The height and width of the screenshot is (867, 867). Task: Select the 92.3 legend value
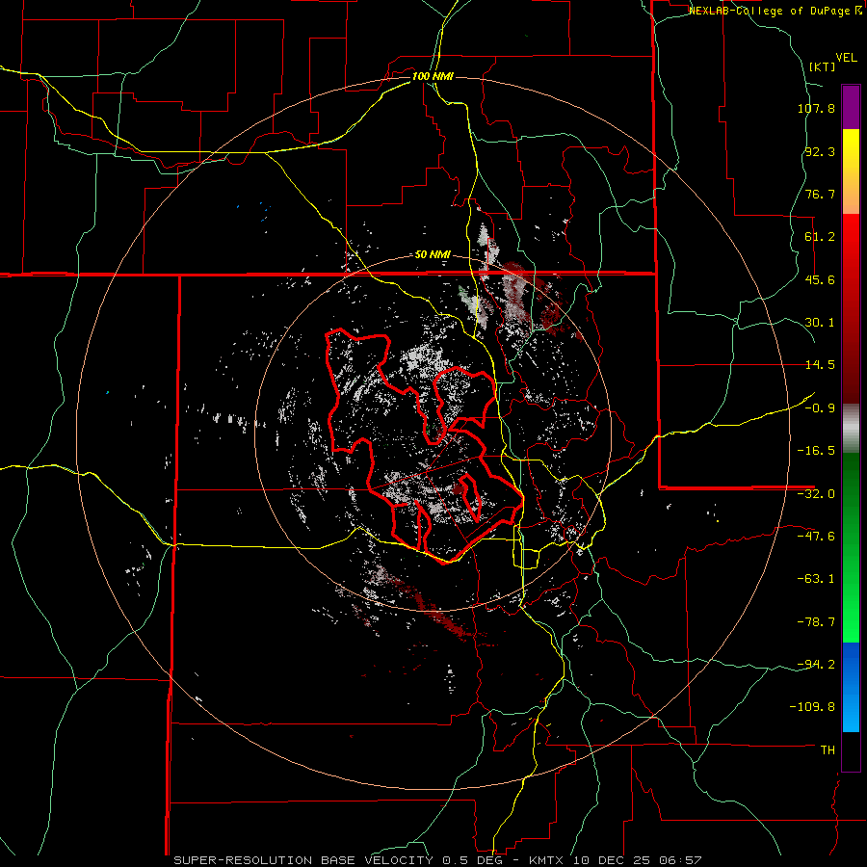click(x=820, y=151)
